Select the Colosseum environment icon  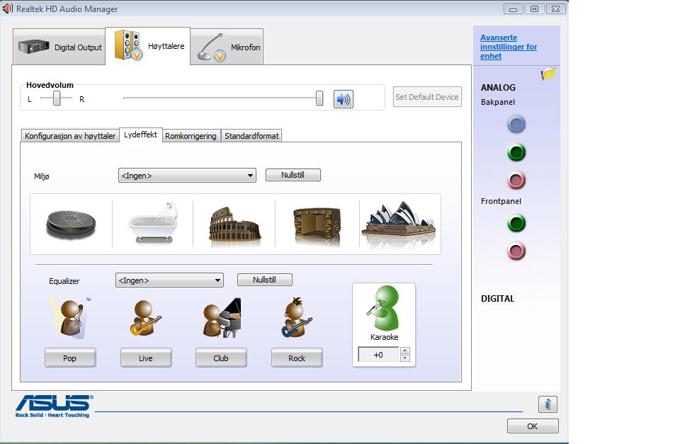234,224
